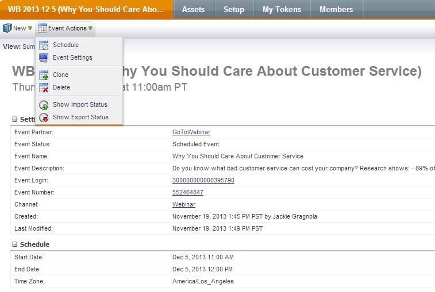Collapse the Settings section

pos(15,119)
